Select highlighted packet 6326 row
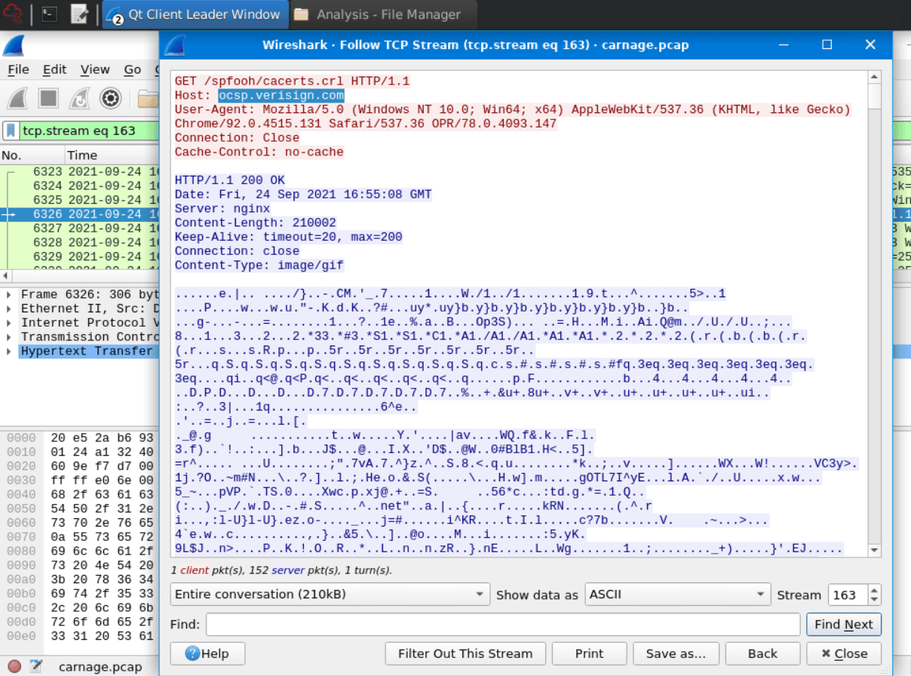This screenshot has height=676, width=911. [79, 215]
